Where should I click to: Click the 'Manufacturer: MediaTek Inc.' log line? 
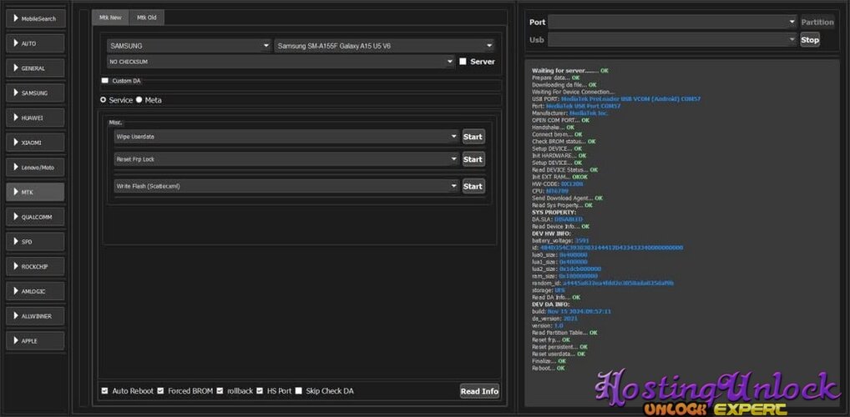tap(569, 113)
